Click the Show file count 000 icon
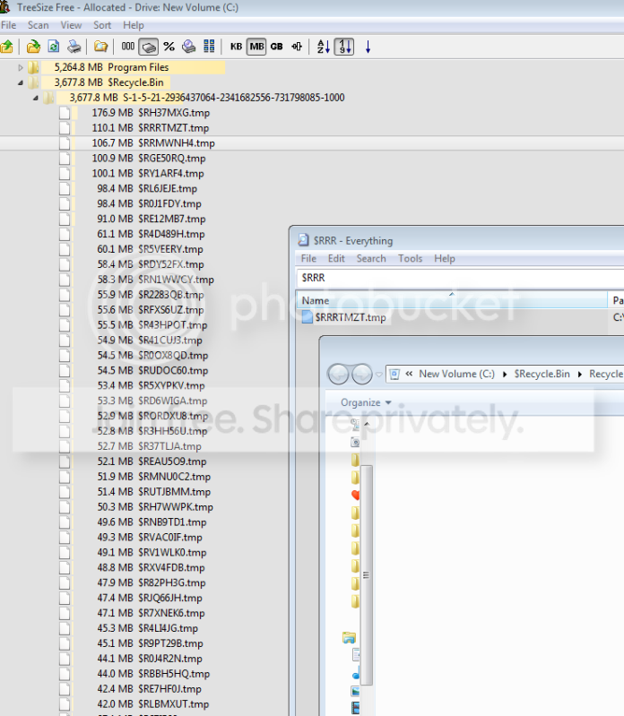Viewport: 624px width, 716px height. (x=128, y=47)
